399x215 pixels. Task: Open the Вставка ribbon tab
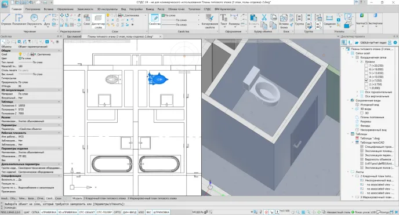click(x=48, y=9)
